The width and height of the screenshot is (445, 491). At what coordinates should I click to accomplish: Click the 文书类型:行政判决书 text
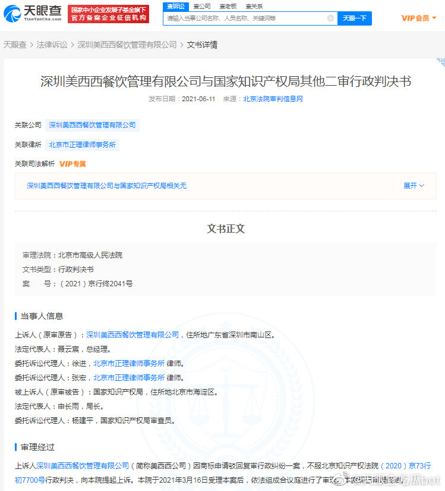[x=58, y=269]
